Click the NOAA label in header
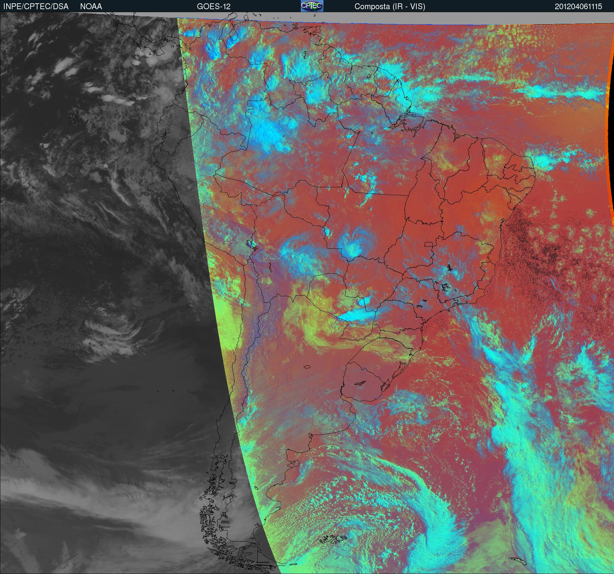 (91, 7)
